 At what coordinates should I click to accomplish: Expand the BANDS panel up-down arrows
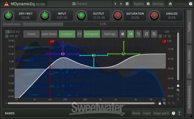179,113
